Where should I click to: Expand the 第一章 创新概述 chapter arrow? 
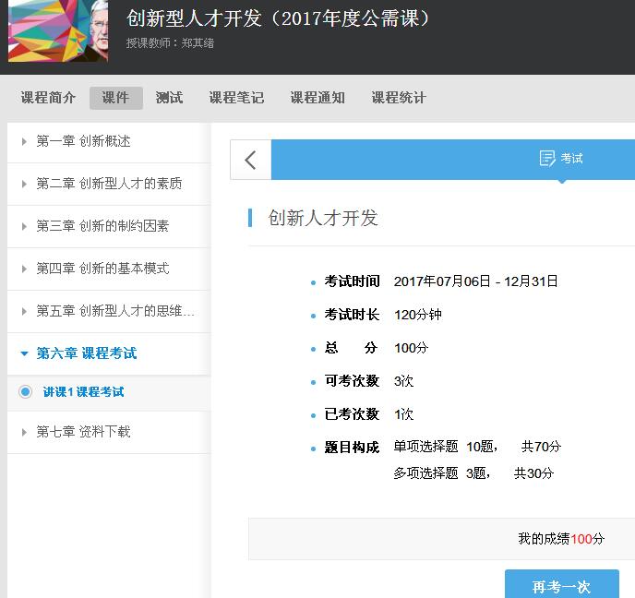[x=24, y=141]
